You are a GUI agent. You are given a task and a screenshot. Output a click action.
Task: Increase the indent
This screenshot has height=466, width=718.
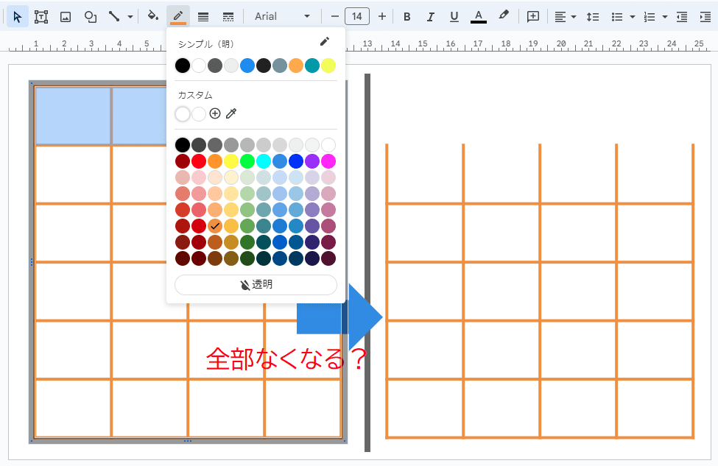point(705,17)
